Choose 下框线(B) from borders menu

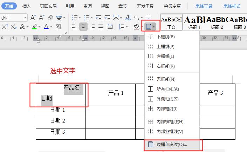(x=172, y=37)
